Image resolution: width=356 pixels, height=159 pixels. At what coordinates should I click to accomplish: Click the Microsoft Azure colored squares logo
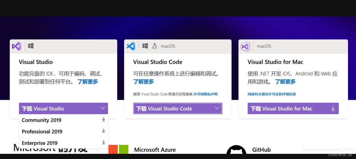[118, 149]
